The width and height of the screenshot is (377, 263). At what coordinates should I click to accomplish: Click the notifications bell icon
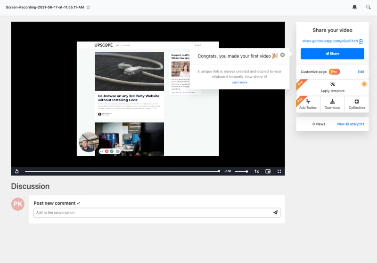tap(354, 7)
